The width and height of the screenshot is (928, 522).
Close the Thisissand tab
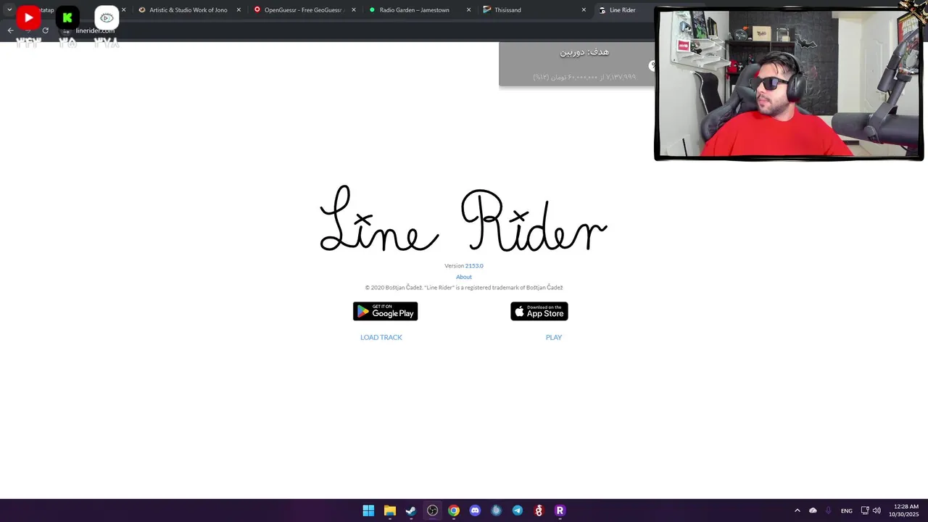coord(584,10)
